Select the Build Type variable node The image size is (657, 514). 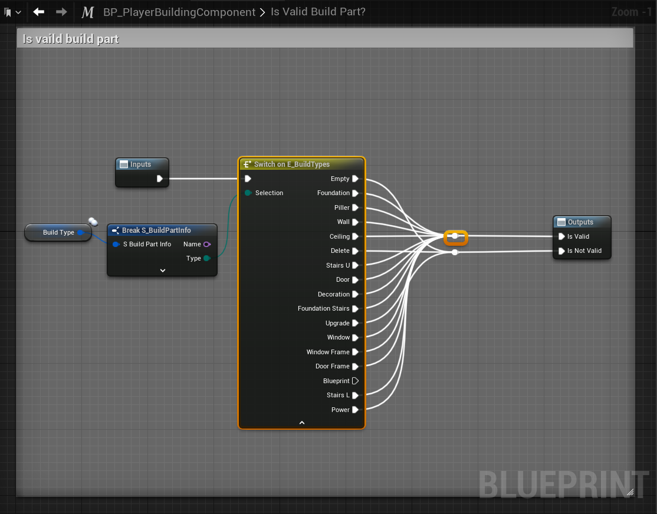(x=58, y=232)
